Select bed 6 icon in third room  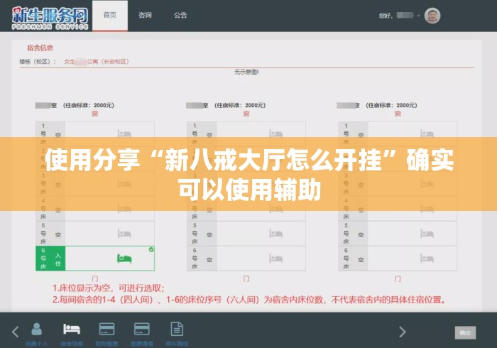[427, 259]
